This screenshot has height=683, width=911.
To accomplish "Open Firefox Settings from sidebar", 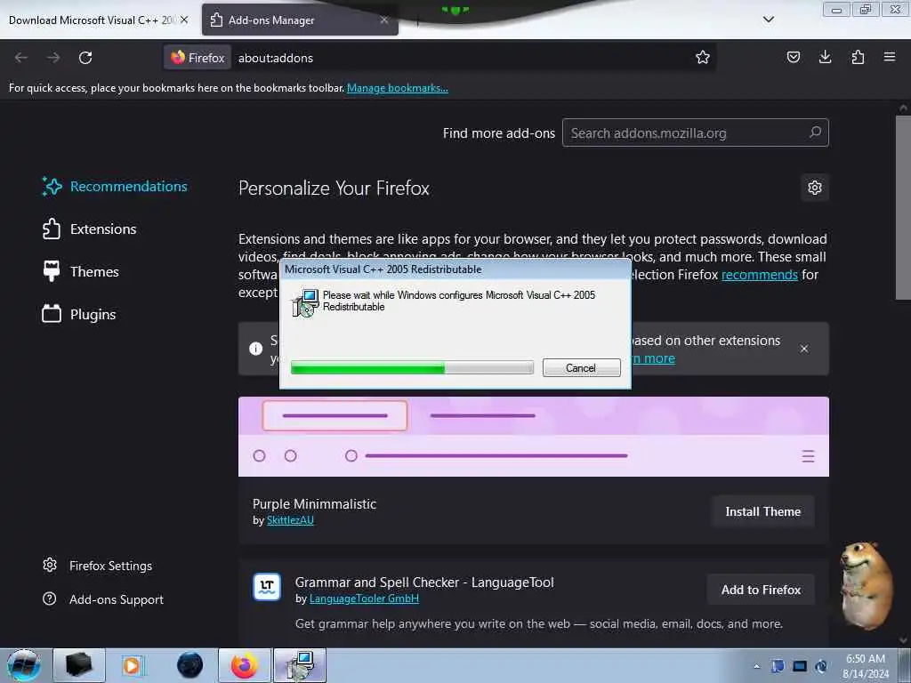I will [x=98, y=566].
